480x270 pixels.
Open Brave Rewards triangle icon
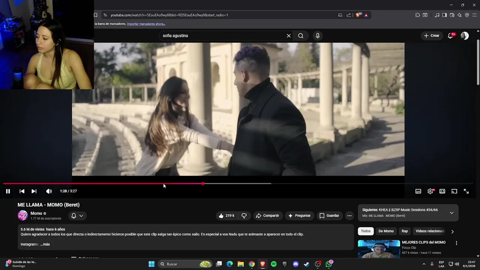point(366,15)
